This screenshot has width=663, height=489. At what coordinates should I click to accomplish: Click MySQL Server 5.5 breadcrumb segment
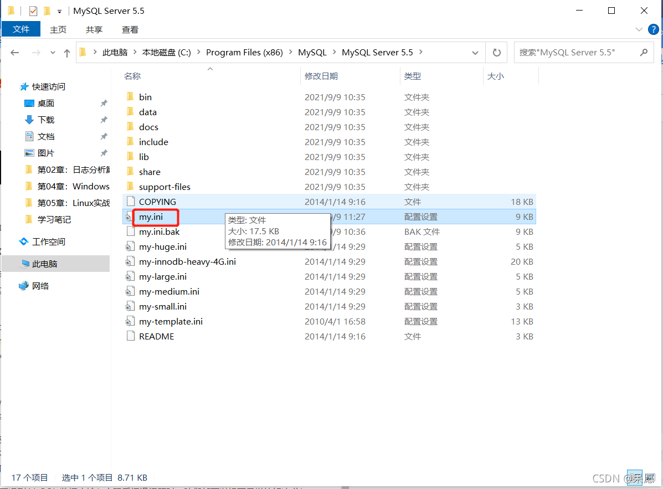tap(377, 53)
